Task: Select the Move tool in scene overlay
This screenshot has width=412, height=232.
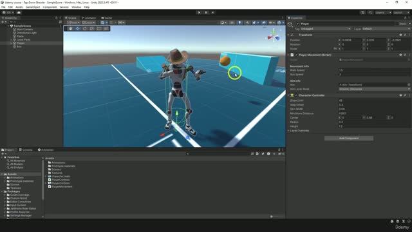Action: pyautogui.click(x=78, y=28)
